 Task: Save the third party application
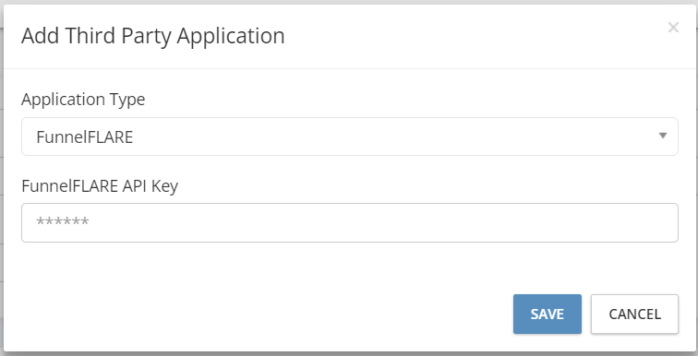[548, 314]
